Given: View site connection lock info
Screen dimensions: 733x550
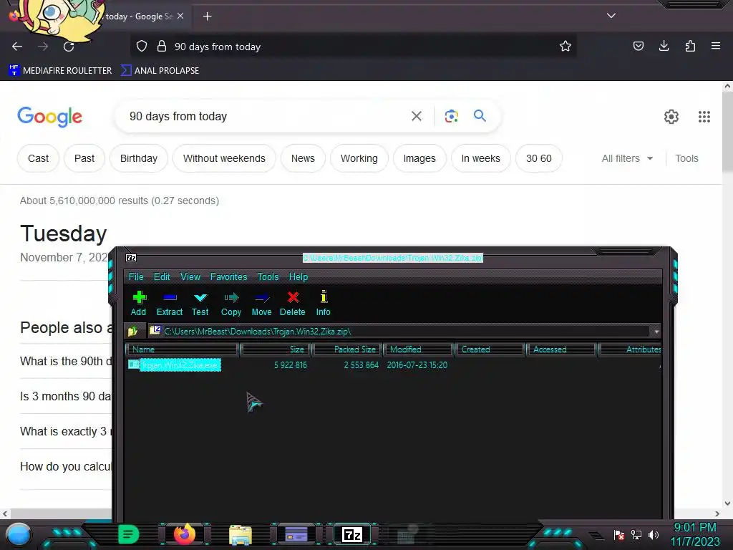Looking at the screenshot, I should (162, 47).
